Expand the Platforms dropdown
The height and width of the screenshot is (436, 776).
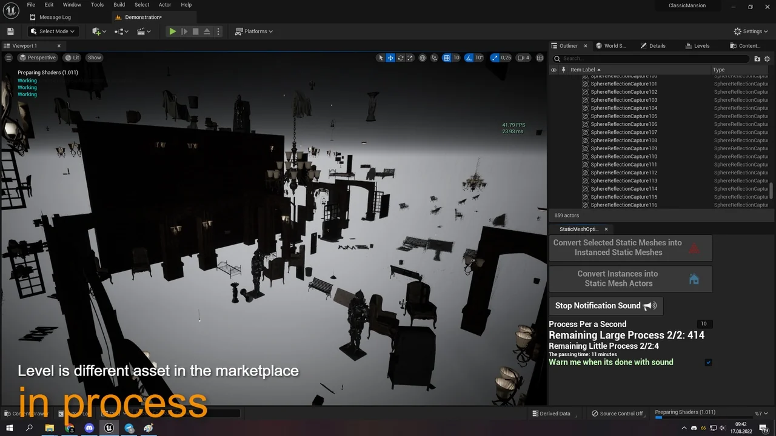pyautogui.click(x=253, y=31)
